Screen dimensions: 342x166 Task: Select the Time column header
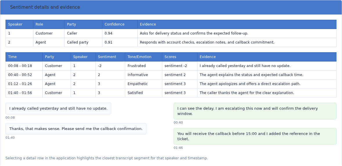click(x=24, y=57)
